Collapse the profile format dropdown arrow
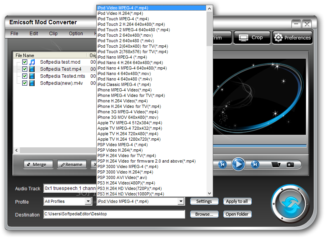Viewport: 325px width, 238px height. (x=181, y=201)
